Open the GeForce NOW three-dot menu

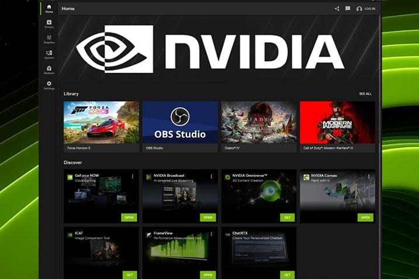tap(133, 176)
